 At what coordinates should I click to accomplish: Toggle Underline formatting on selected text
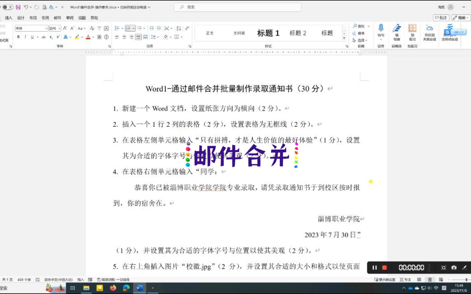[x=32, y=37]
